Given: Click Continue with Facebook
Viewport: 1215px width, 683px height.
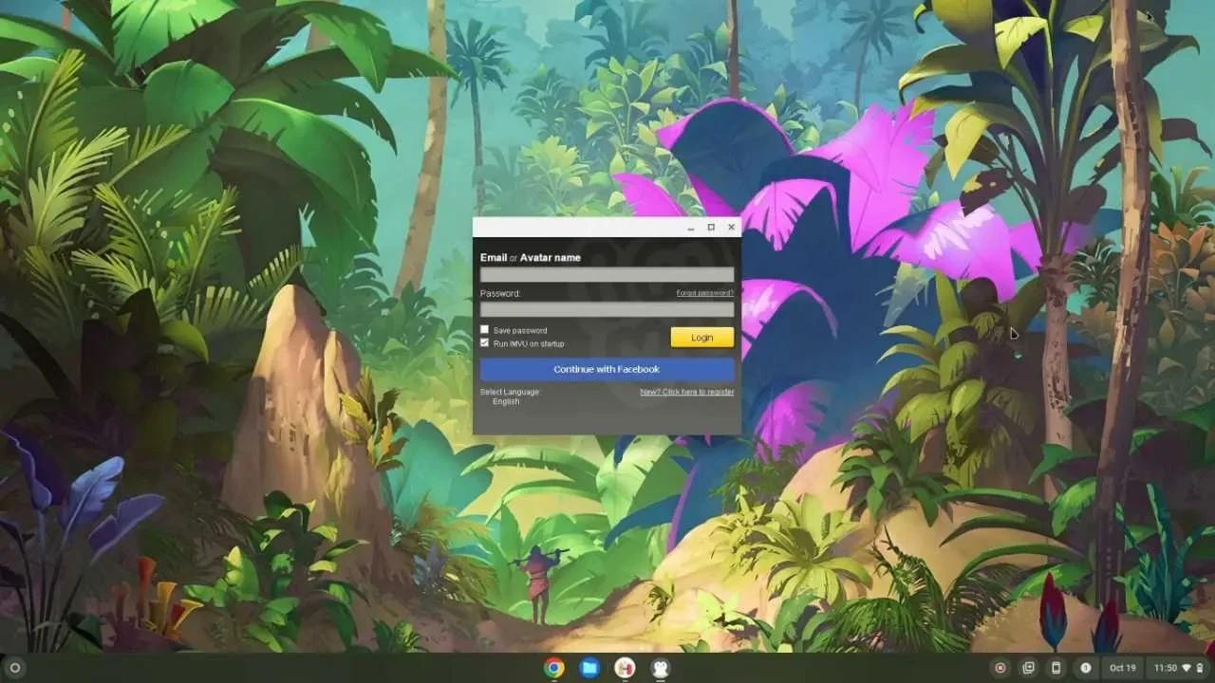Looking at the screenshot, I should pyautogui.click(x=607, y=369).
